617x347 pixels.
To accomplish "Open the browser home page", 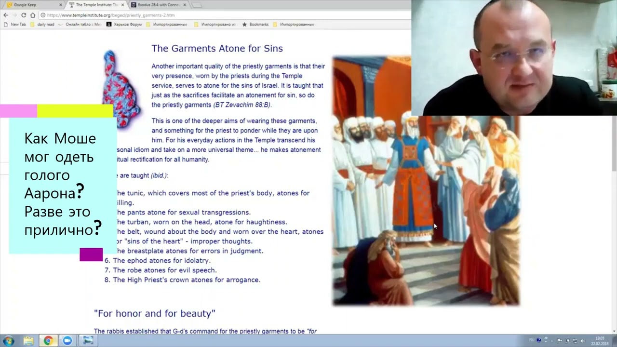I will tap(32, 15).
